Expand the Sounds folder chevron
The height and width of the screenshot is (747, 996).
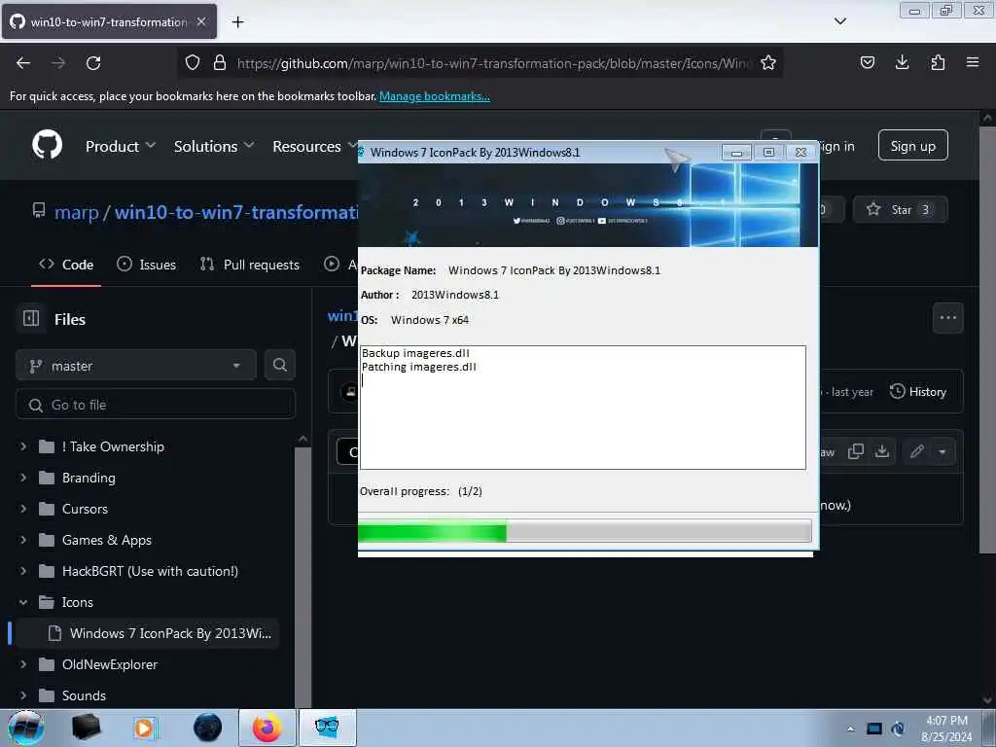(23, 695)
